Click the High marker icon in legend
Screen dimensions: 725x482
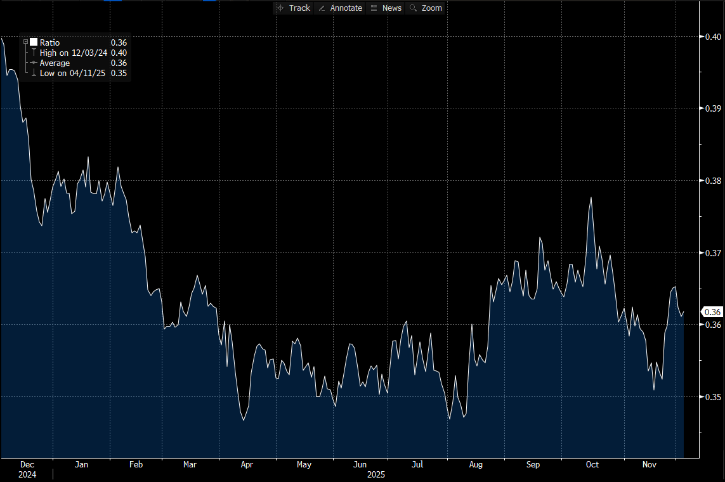point(34,52)
